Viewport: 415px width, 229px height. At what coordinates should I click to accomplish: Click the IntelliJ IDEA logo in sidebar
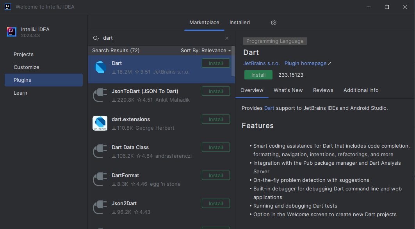(12, 32)
